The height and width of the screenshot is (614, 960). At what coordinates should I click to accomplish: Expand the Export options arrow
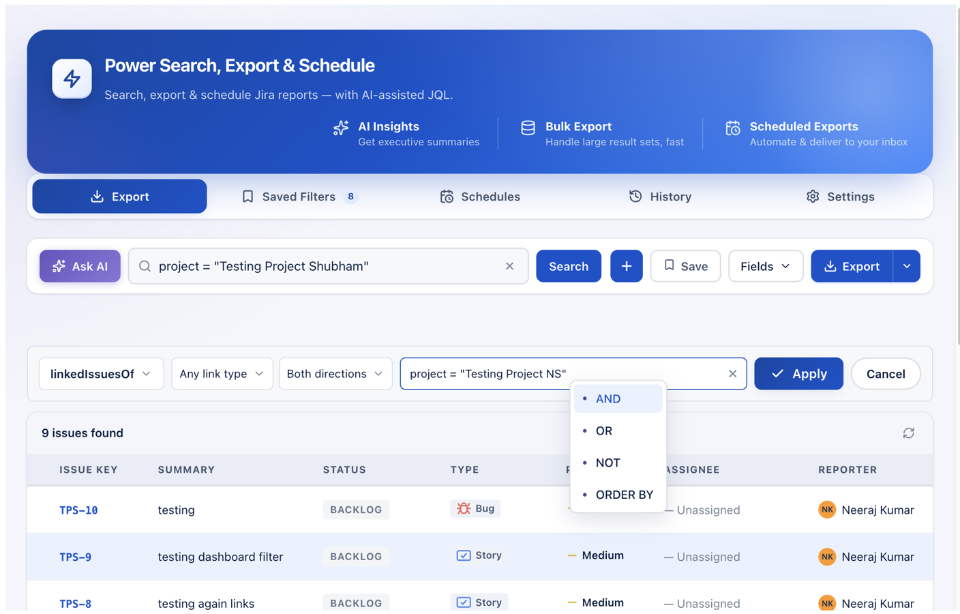click(907, 266)
